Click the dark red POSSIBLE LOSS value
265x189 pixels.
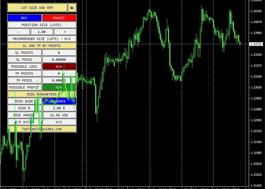coord(59,66)
